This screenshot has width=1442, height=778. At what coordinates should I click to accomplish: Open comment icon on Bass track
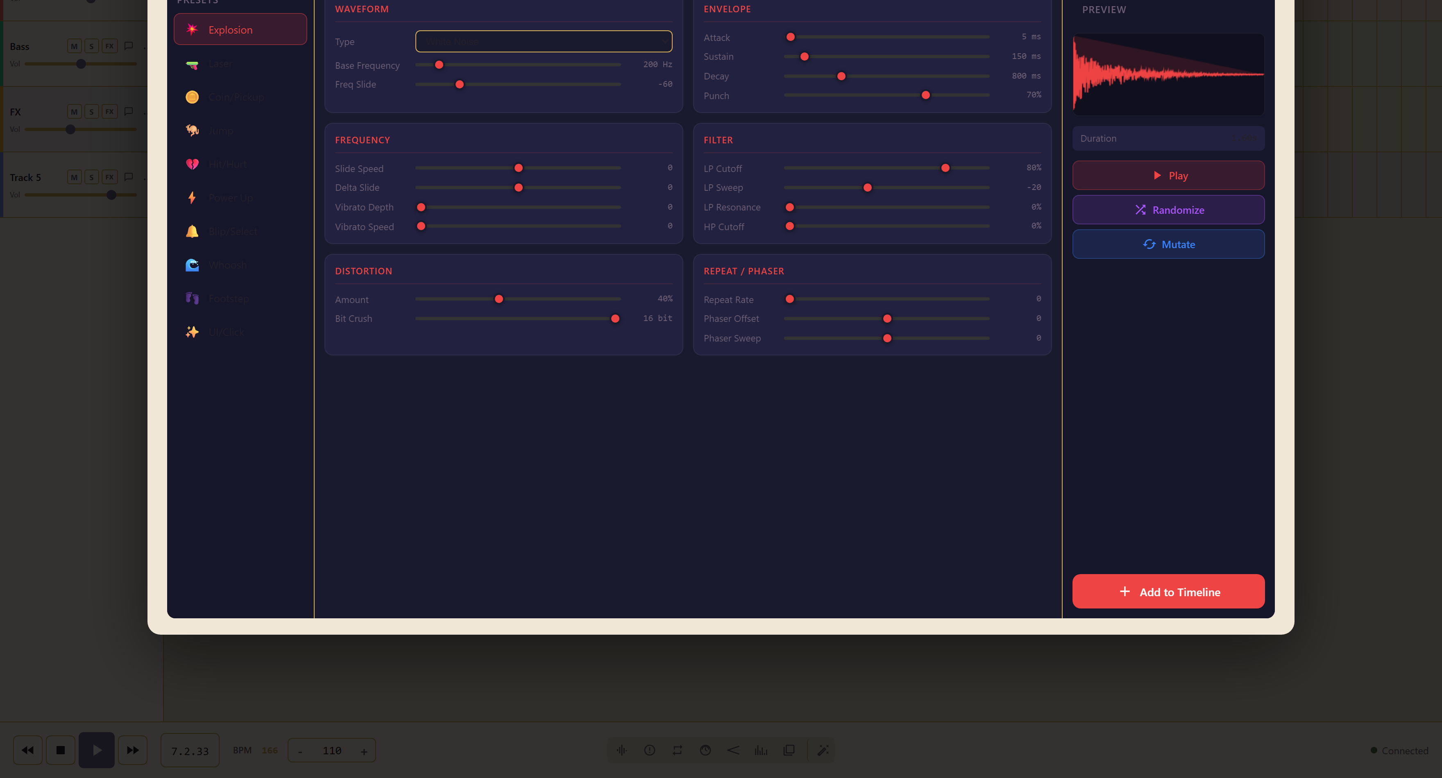pyautogui.click(x=129, y=46)
